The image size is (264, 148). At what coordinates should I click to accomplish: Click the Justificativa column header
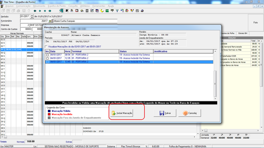(183, 51)
